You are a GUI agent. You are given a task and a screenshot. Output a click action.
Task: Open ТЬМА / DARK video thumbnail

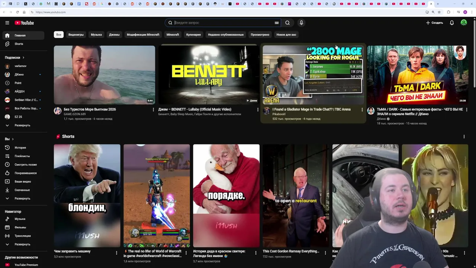coord(417,75)
